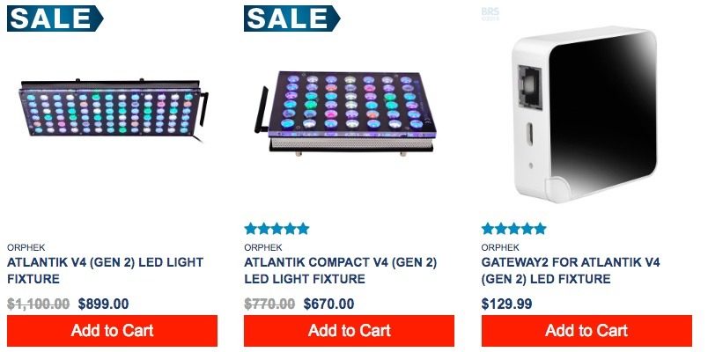
Task: Open the white Gateway2 device image
Action: pyautogui.click(x=585, y=114)
